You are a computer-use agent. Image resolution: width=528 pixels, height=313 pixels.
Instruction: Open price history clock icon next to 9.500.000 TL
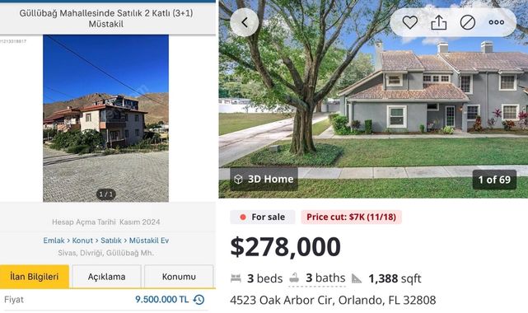(x=199, y=300)
